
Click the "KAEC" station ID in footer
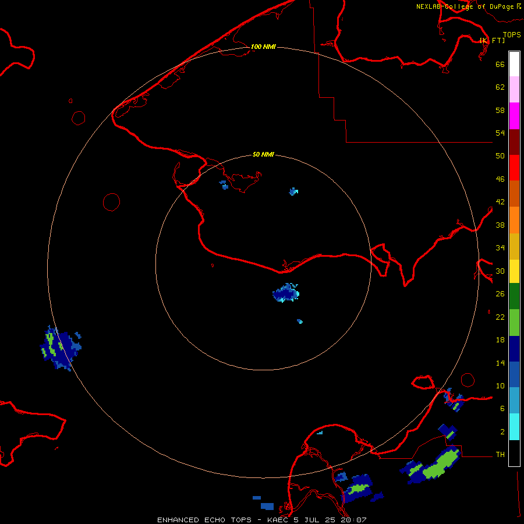[x=277, y=520]
